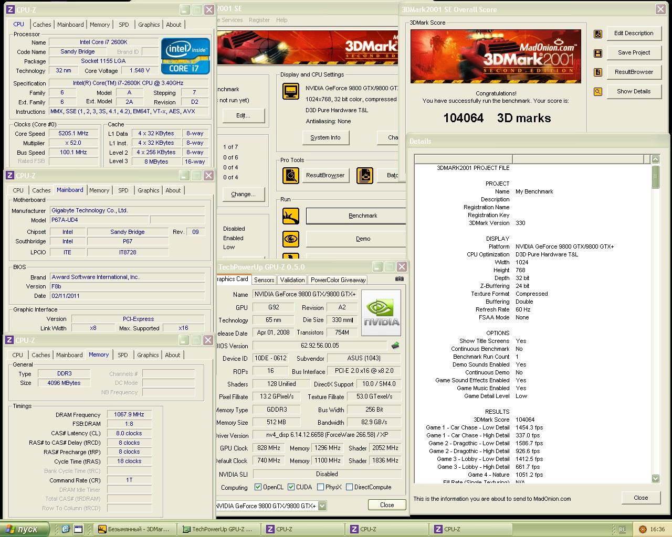The width and height of the screenshot is (672, 537).
Task: Open the Start menu (пуск) button
Action: [x=25, y=529]
